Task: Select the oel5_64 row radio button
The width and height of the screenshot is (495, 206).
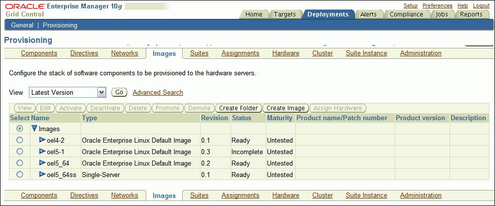Action: (x=19, y=163)
